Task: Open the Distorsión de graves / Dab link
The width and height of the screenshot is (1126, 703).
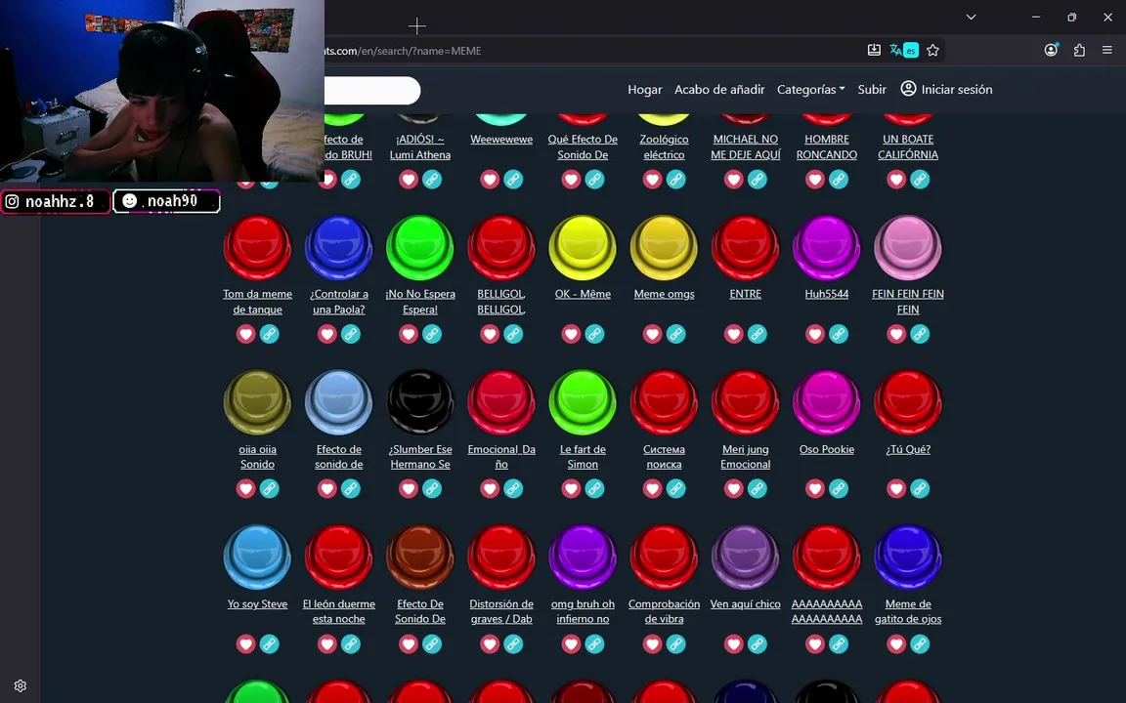Action: tap(501, 611)
